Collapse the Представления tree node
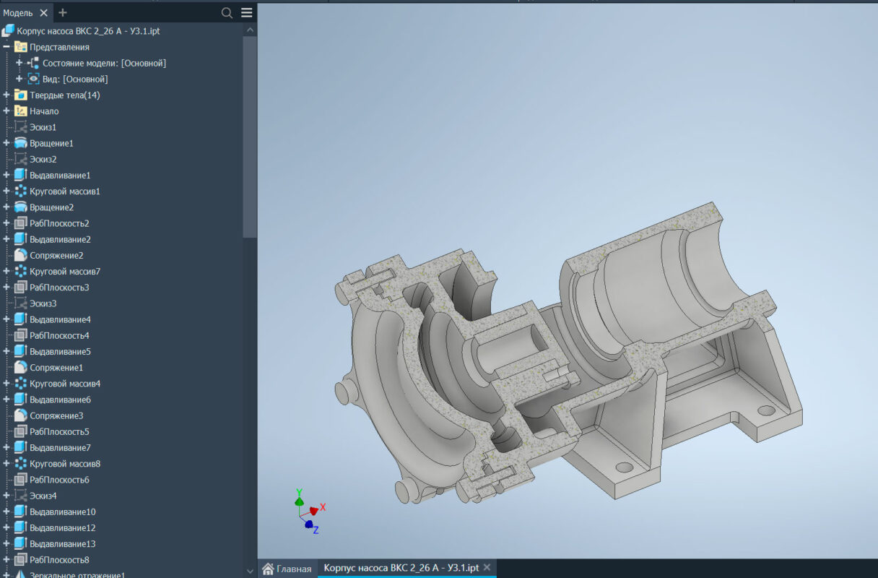 [6, 47]
